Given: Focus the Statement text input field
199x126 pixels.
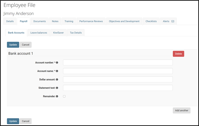Looking at the screenshot, I should 118,88.
